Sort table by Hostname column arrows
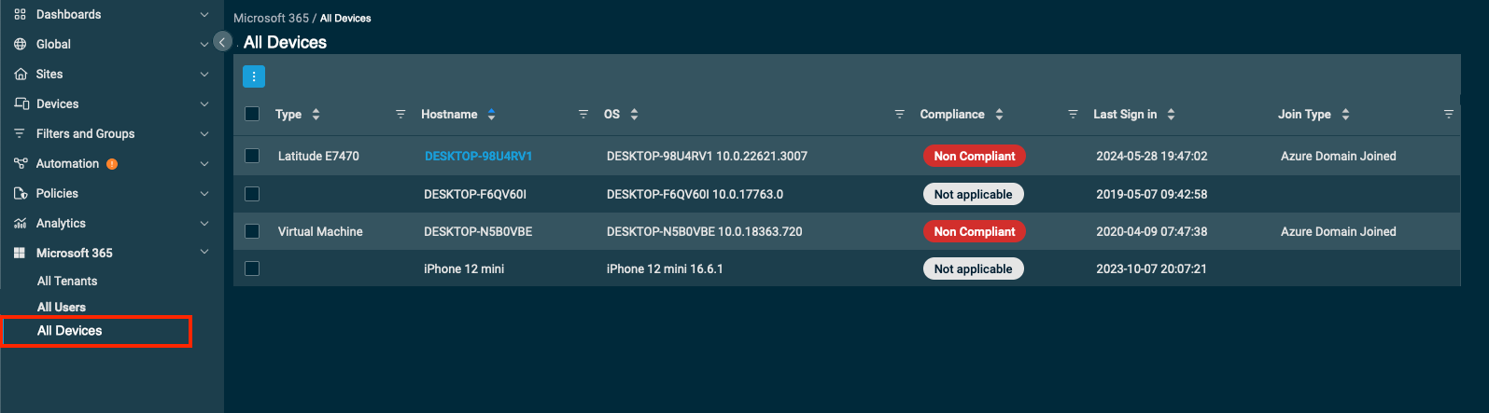Screen dimensions: 1489x413 pos(491,115)
